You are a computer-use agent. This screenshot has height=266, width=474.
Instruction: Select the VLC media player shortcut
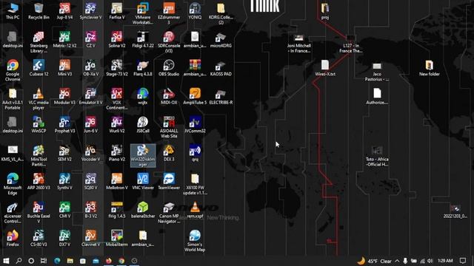(x=39, y=99)
